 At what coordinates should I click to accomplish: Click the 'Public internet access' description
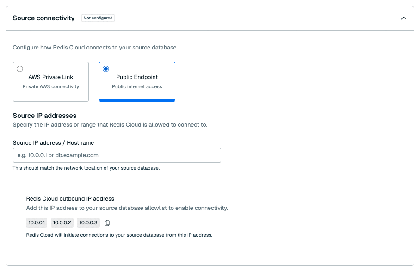pos(137,87)
